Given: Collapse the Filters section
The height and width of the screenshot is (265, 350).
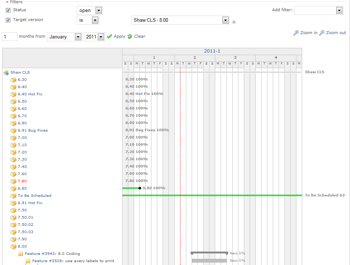Looking at the screenshot, I should click(x=14, y=2).
